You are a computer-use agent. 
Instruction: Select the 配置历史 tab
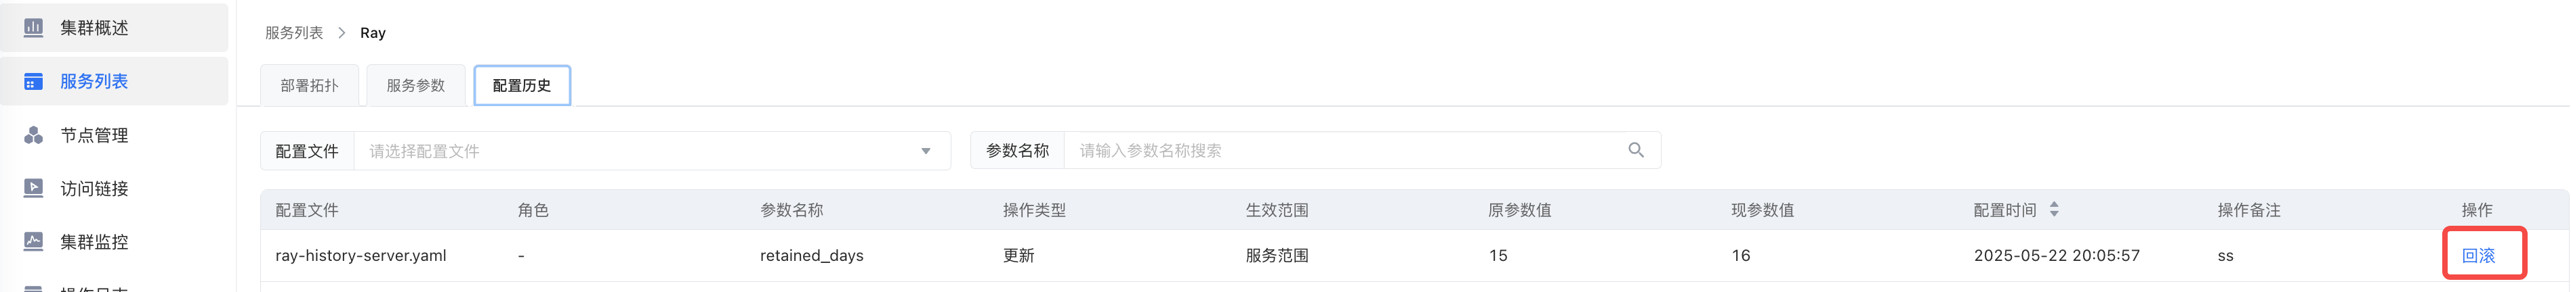[522, 86]
